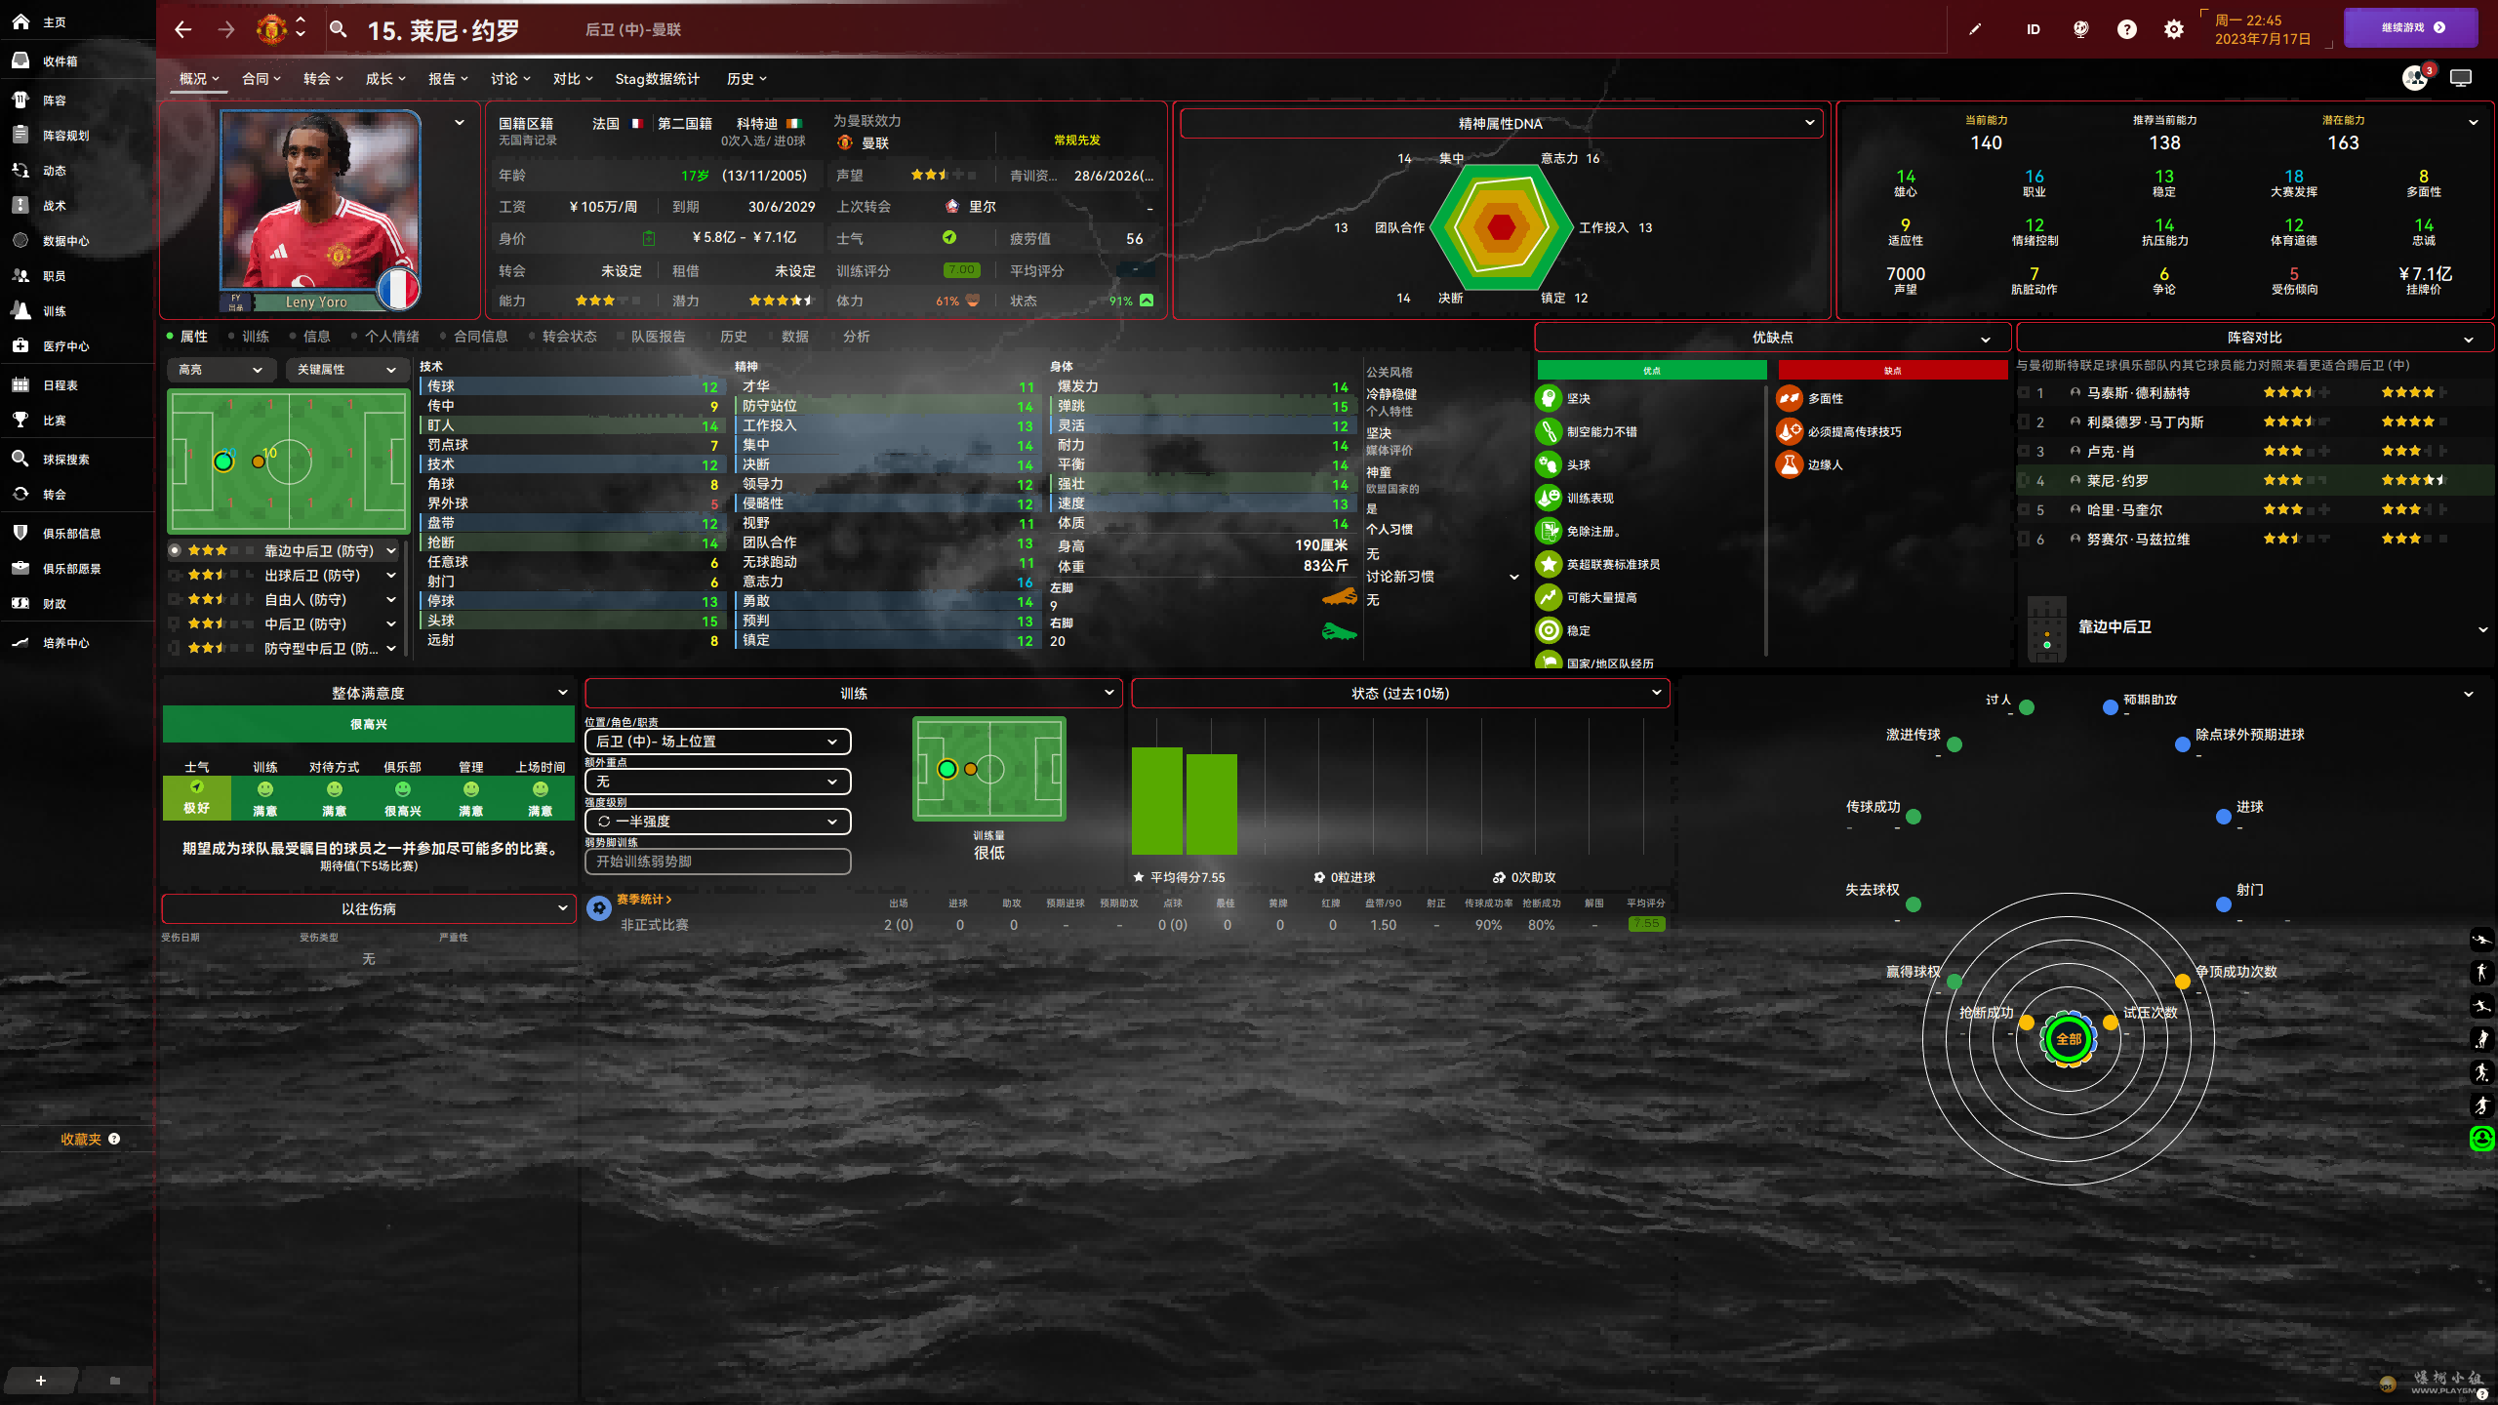Switch to the 队医报告 tab
The height and width of the screenshot is (1405, 2498).
[658, 336]
